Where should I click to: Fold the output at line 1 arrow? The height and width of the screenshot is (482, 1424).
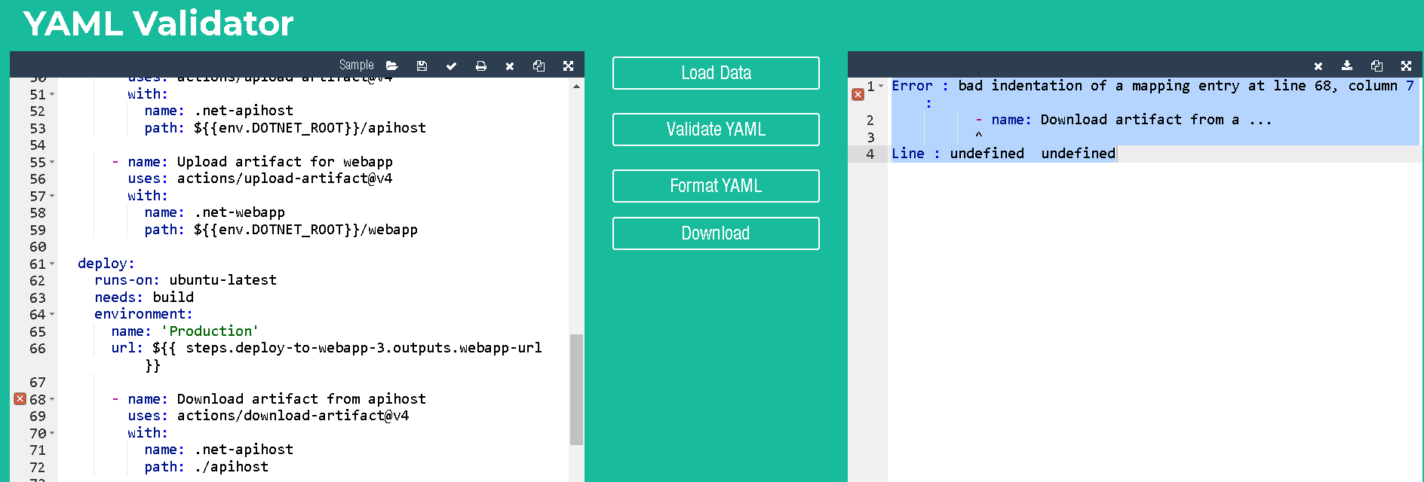coord(881,86)
